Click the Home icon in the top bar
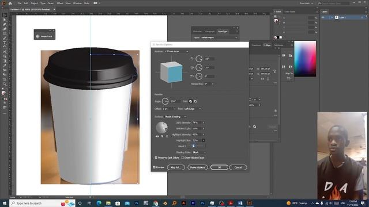 pyautogui.click(x=10, y=3)
